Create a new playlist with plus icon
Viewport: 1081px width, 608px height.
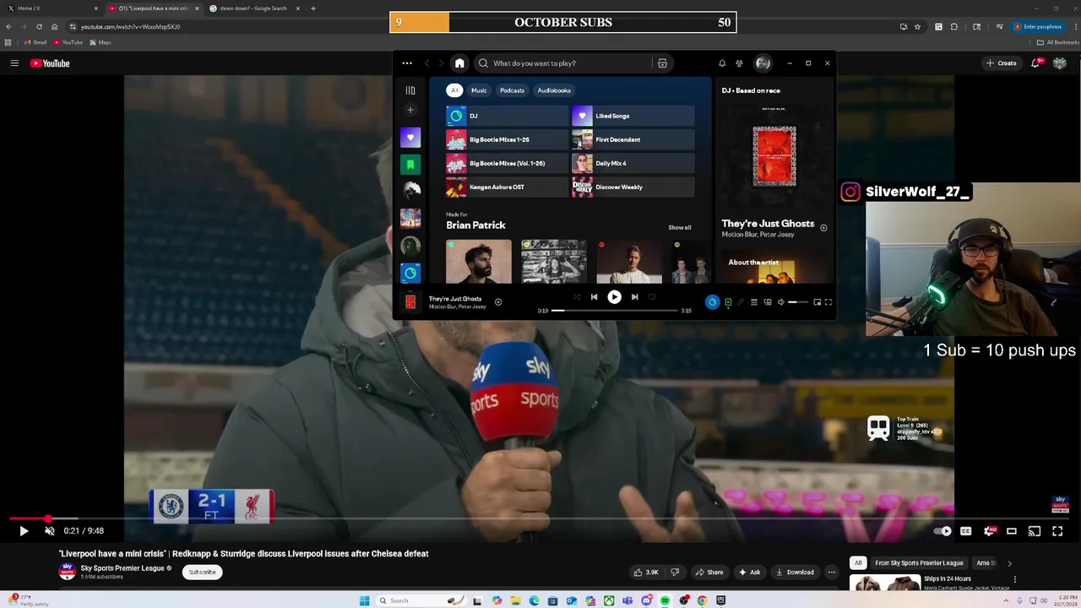(410, 110)
